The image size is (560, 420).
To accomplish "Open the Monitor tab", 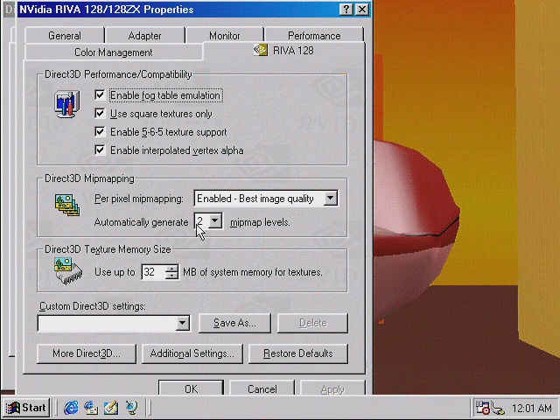I will point(225,36).
